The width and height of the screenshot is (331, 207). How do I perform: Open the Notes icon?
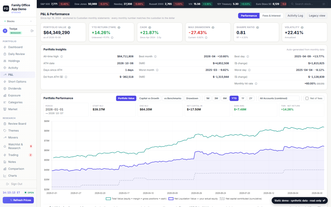point(5,162)
